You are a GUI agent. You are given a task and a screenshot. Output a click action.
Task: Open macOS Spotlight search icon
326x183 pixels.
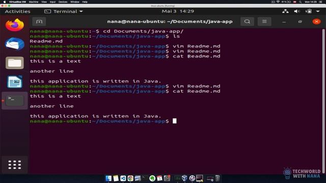coord(300,2)
